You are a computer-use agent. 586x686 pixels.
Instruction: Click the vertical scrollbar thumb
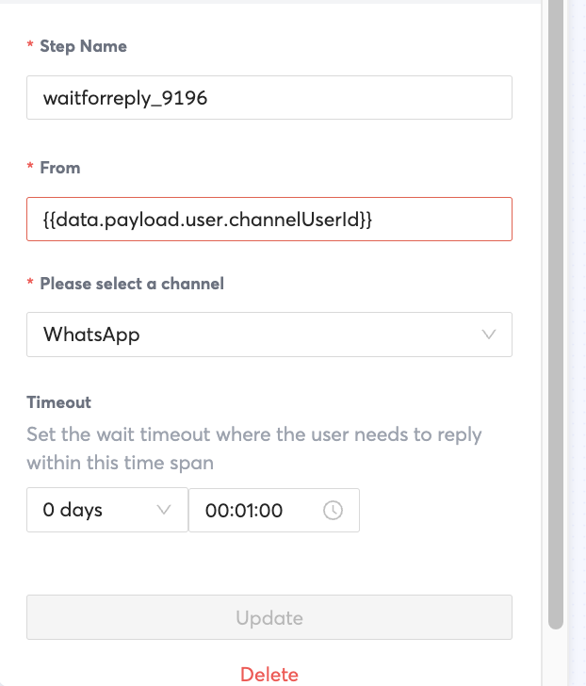556,311
